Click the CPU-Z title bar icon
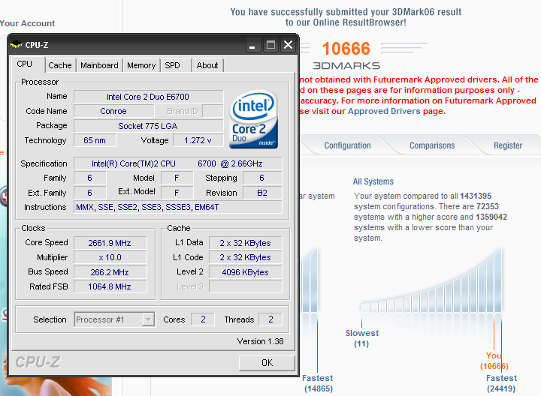This screenshot has height=396, width=541. tap(17, 45)
